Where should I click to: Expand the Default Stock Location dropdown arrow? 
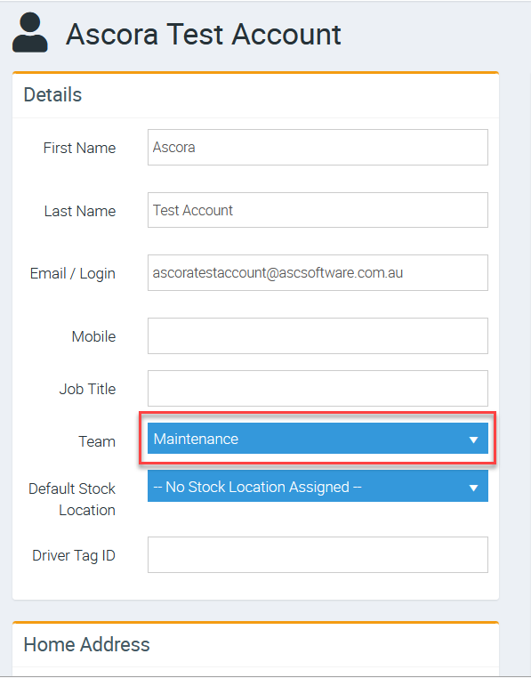click(473, 488)
